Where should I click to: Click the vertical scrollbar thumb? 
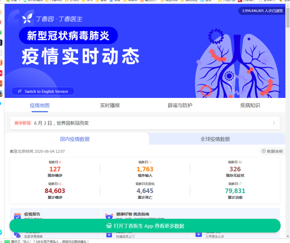click(x=288, y=18)
